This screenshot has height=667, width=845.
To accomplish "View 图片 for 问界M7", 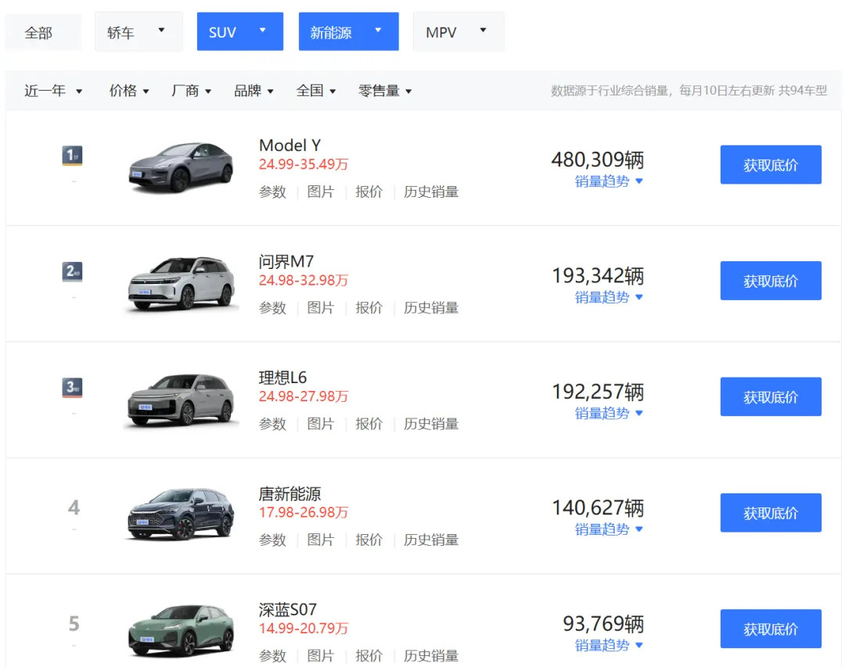I will (x=321, y=307).
